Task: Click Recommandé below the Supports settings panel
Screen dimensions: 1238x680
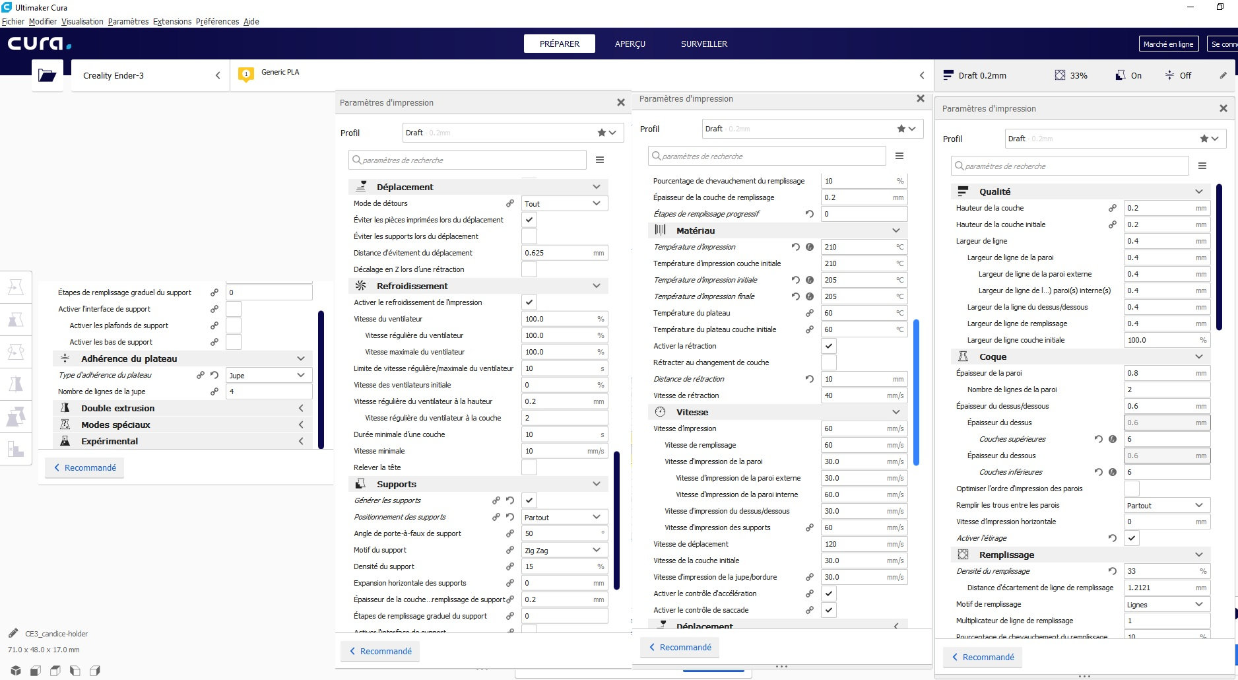Action: (379, 651)
